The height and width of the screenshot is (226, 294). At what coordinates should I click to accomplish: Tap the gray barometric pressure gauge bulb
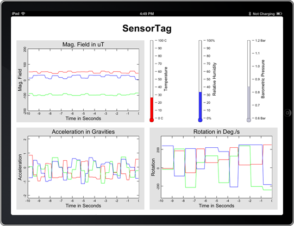pyautogui.click(x=249, y=120)
